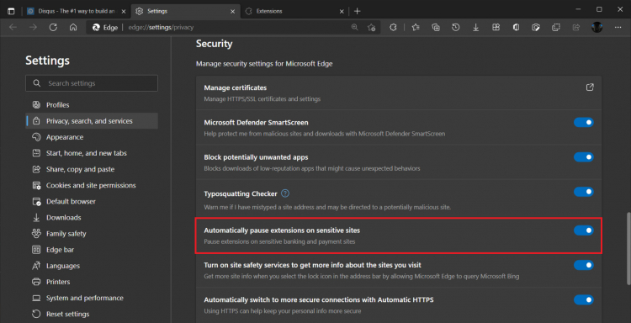Toggle Automatically pause extensions on sensitive sites

[x=584, y=230]
